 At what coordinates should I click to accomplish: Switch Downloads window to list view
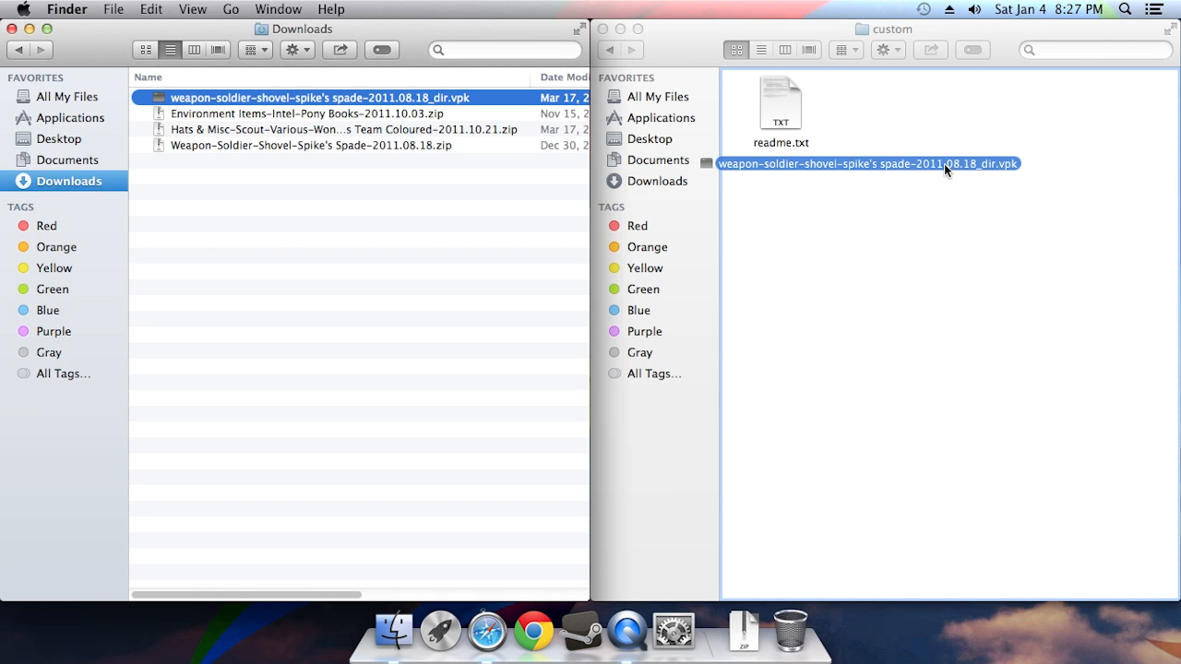click(x=170, y=50)
